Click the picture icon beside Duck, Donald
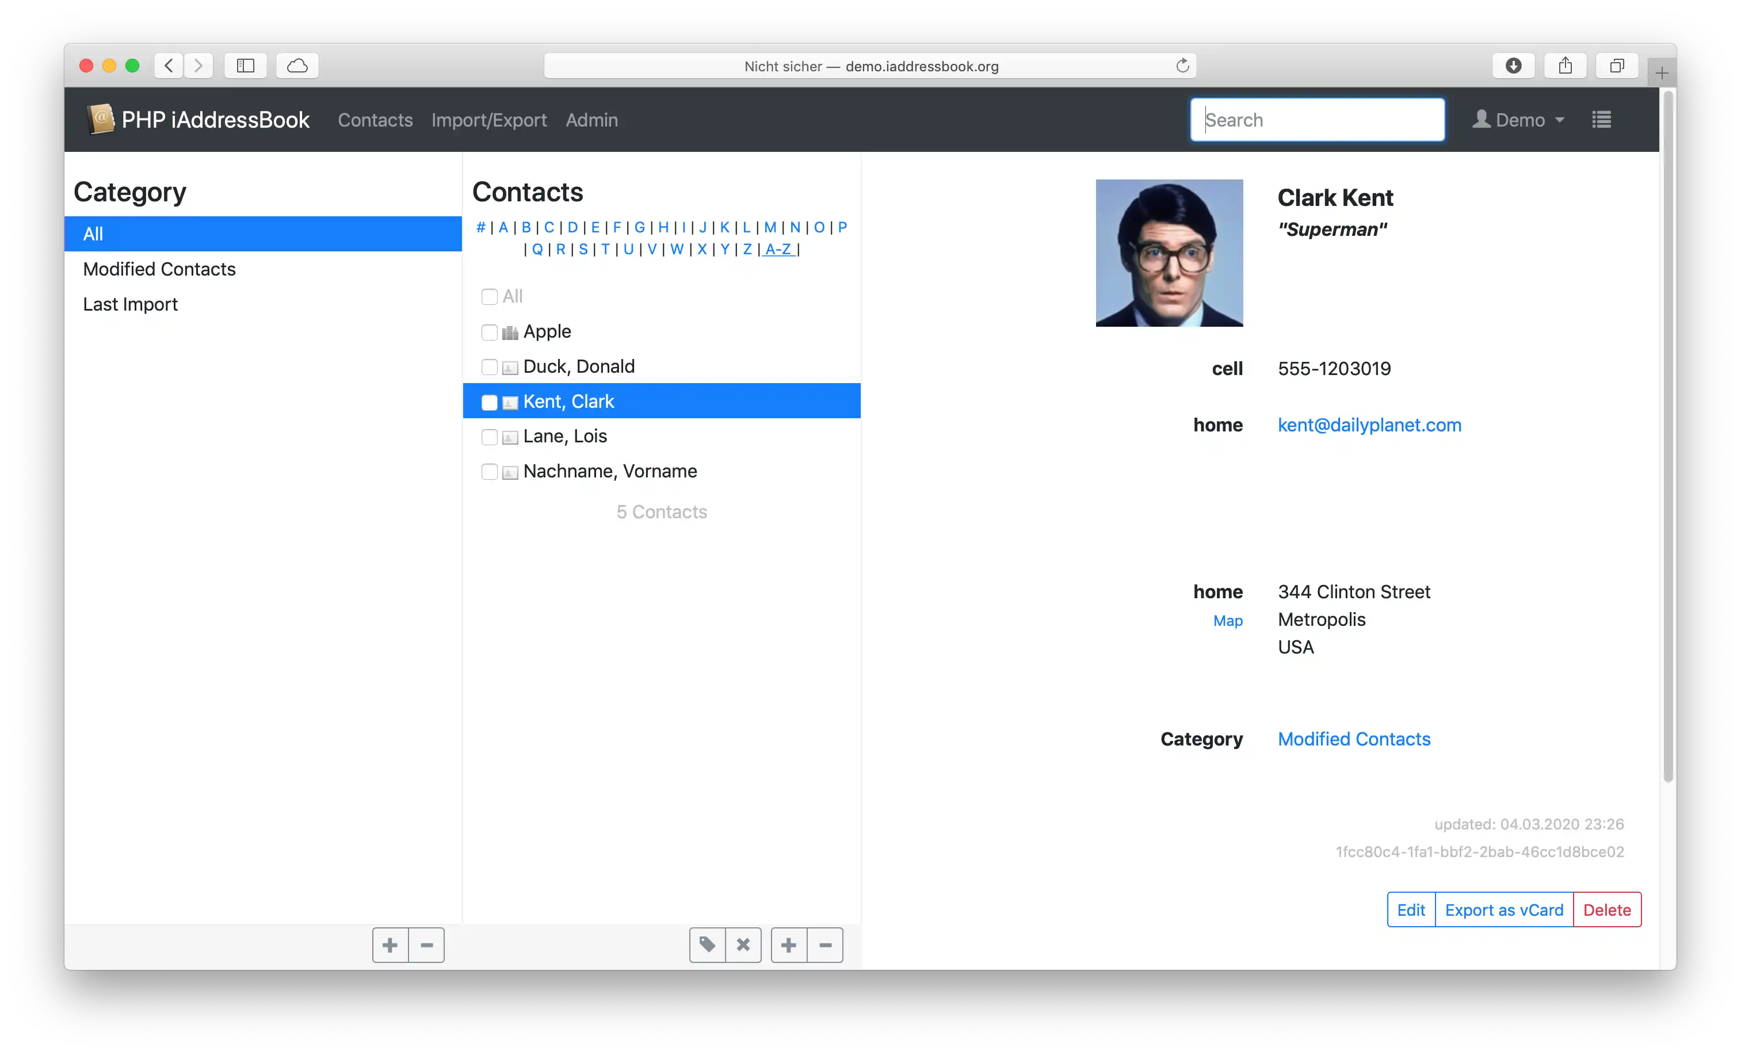 [510, 368]
